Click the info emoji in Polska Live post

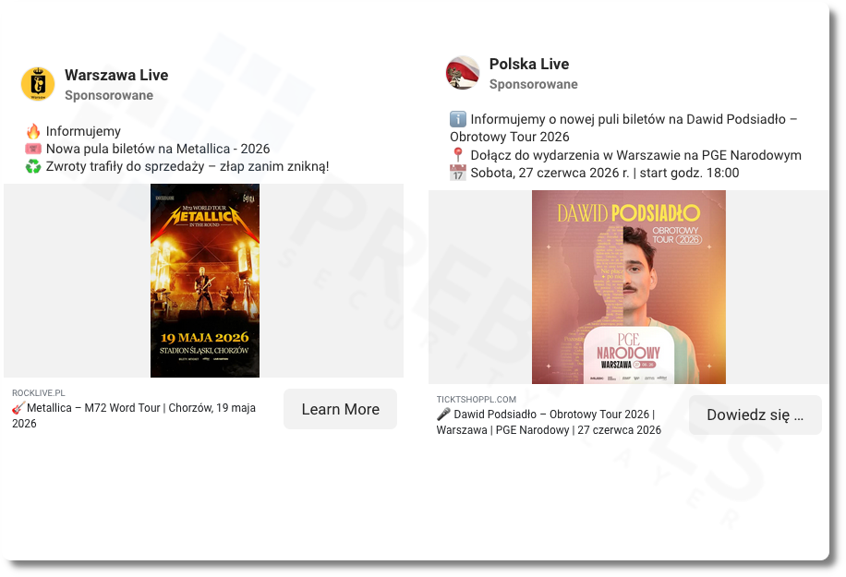(458, 119)
